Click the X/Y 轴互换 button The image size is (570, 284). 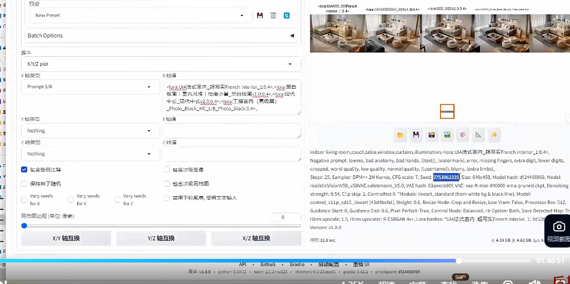click(66, 238)
